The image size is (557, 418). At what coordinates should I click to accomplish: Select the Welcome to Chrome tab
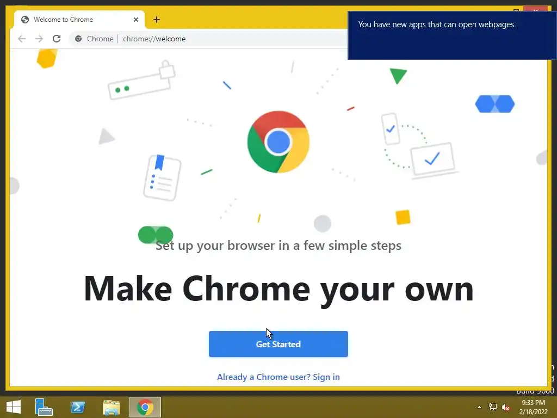tap(79, 20)
